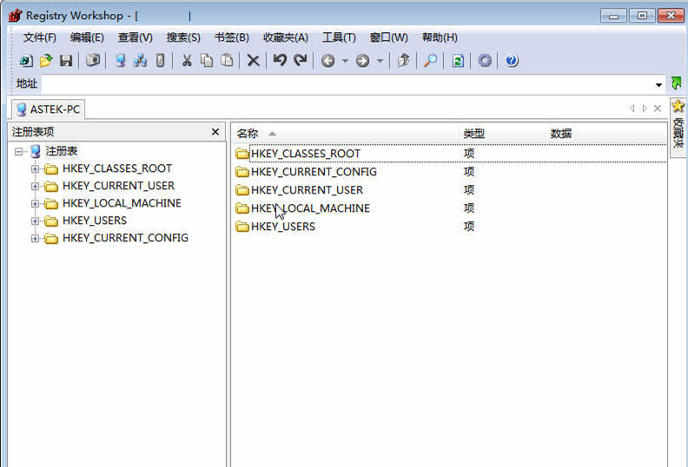The height and width of the screenshot is (467, 688).
Task: Delete selection with the X toolbar icon
Action: click(x=253, y=61)
